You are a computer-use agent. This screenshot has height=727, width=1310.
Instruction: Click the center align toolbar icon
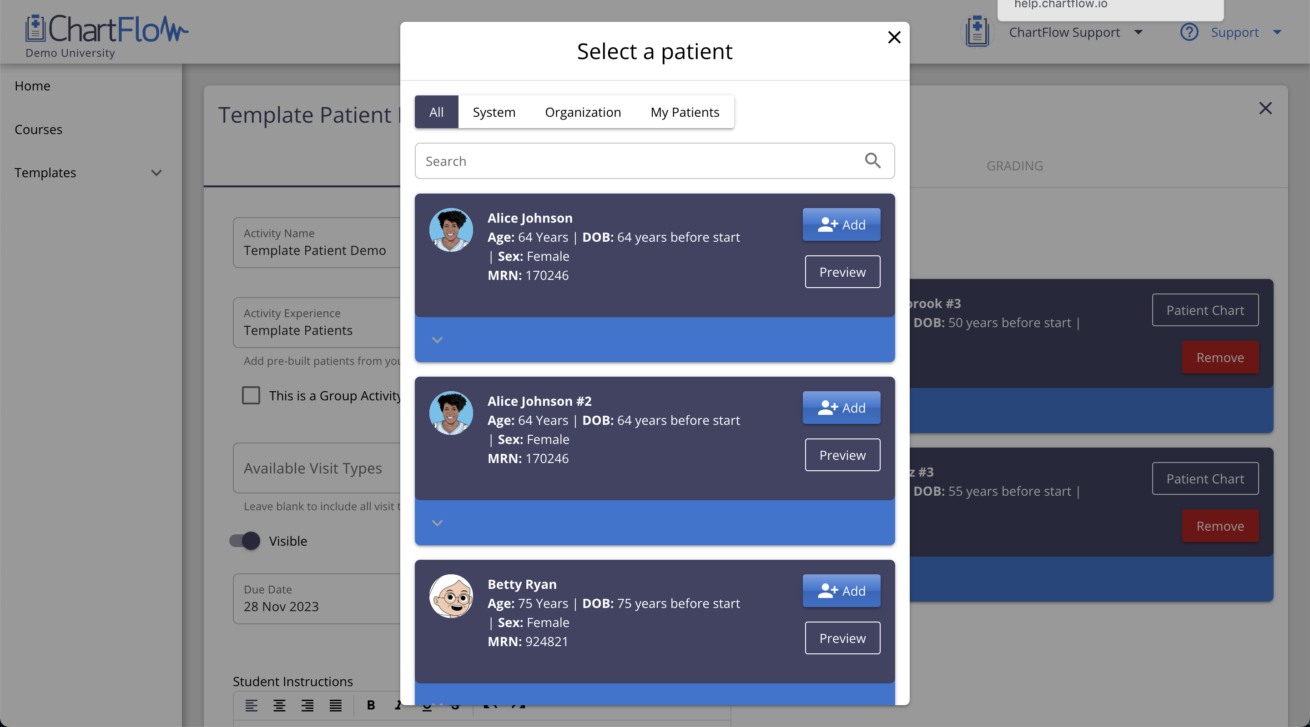[279, 705]
